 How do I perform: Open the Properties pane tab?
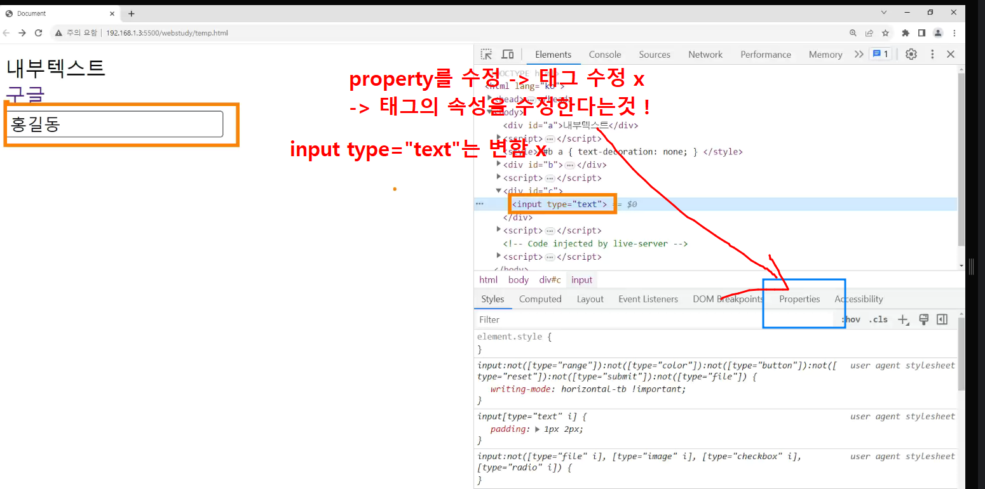pos(799,299)
